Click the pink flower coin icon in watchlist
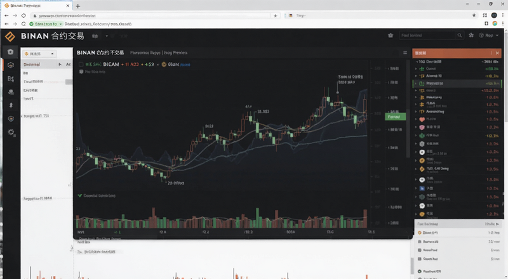The image size is (508, 279). (x=422, y=127)
